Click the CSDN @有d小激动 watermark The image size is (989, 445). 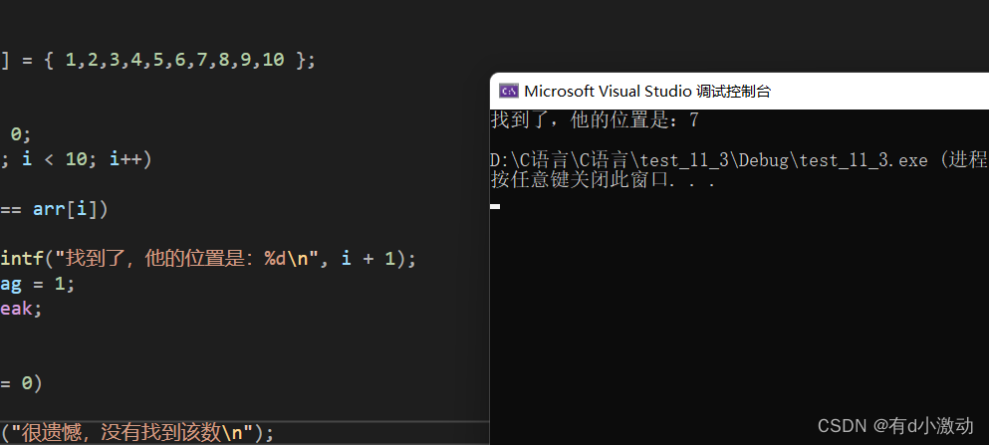(x=895, y=426)
